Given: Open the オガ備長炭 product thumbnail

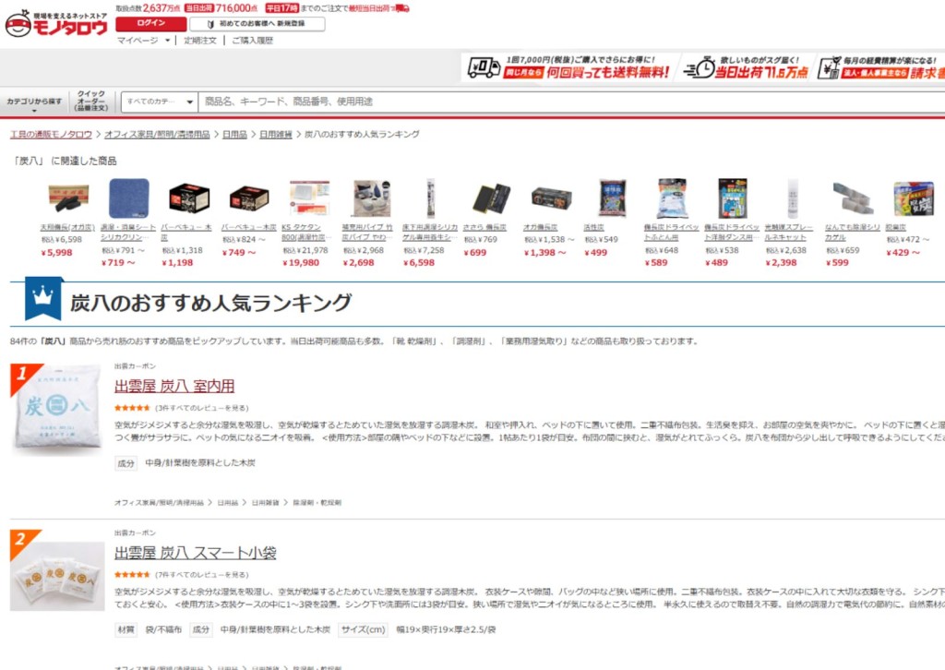Looking at the screenshot, I should point(551,198).
